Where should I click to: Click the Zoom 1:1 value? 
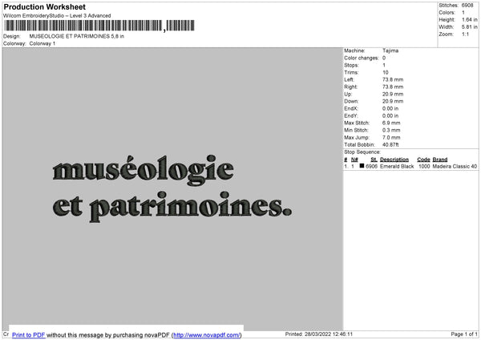point(466,34)
